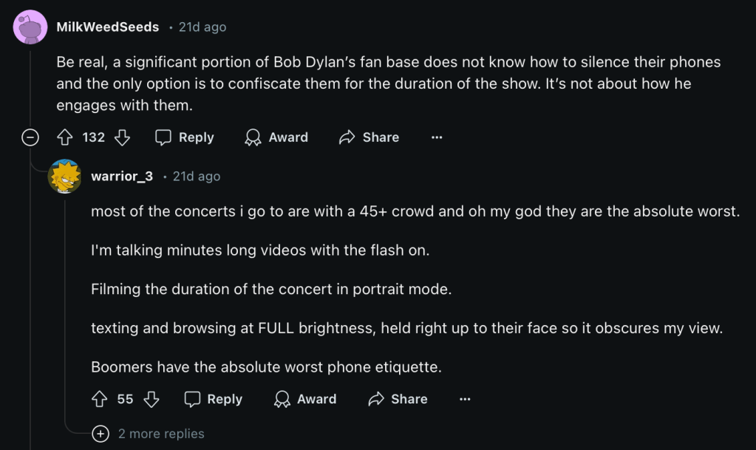This screenshot has width=756, height=450.
Task: Reply to MilkWeedSeeds' comment
Action: tap(184, 137)
